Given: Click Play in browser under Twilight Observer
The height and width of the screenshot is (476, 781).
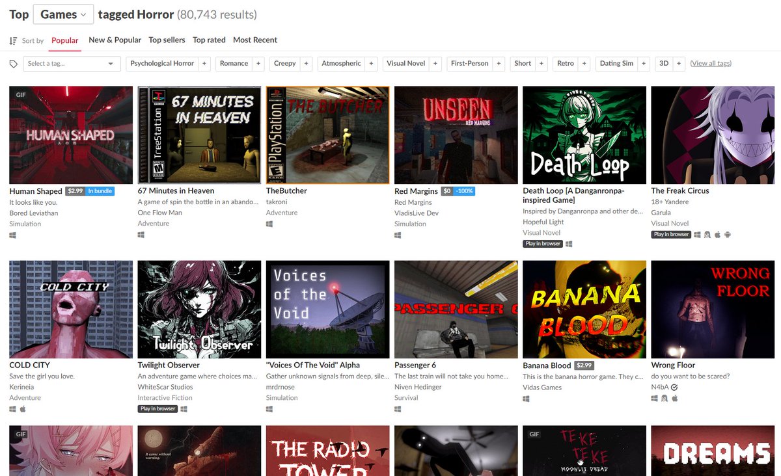Looking at the screenshot, I should (158, 409).
